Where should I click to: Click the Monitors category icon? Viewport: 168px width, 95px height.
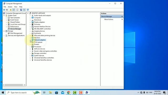tap(33, 38)
